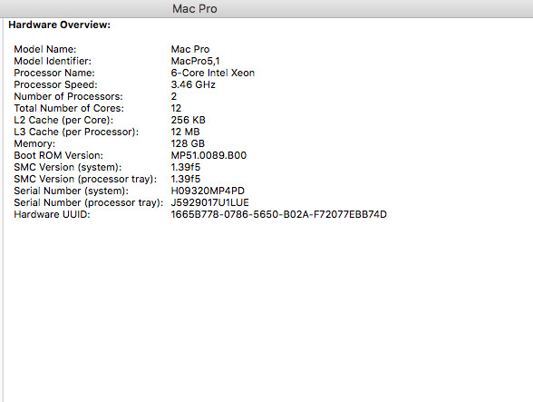Select the Hardware UUID value
The width and height of the screenshot is (533, 402).
[x=279, y=214]
